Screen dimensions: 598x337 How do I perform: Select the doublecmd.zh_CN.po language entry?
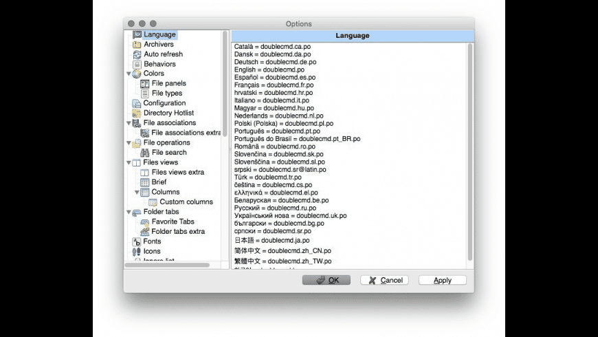(283, 251)
